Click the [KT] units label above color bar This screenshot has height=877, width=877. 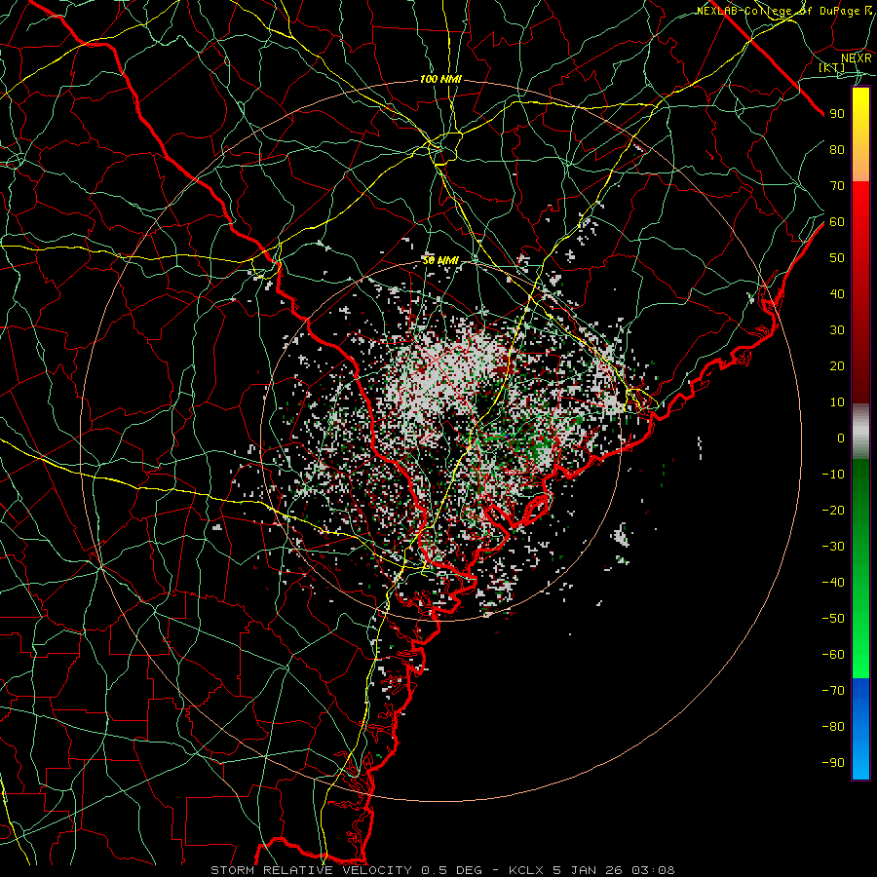point(831,67)
